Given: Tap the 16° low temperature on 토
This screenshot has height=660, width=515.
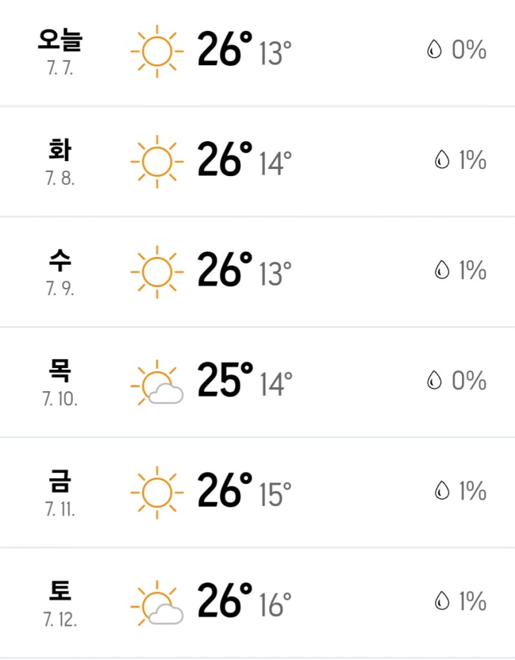Looking at the screenshot, I should pos(276,605).
